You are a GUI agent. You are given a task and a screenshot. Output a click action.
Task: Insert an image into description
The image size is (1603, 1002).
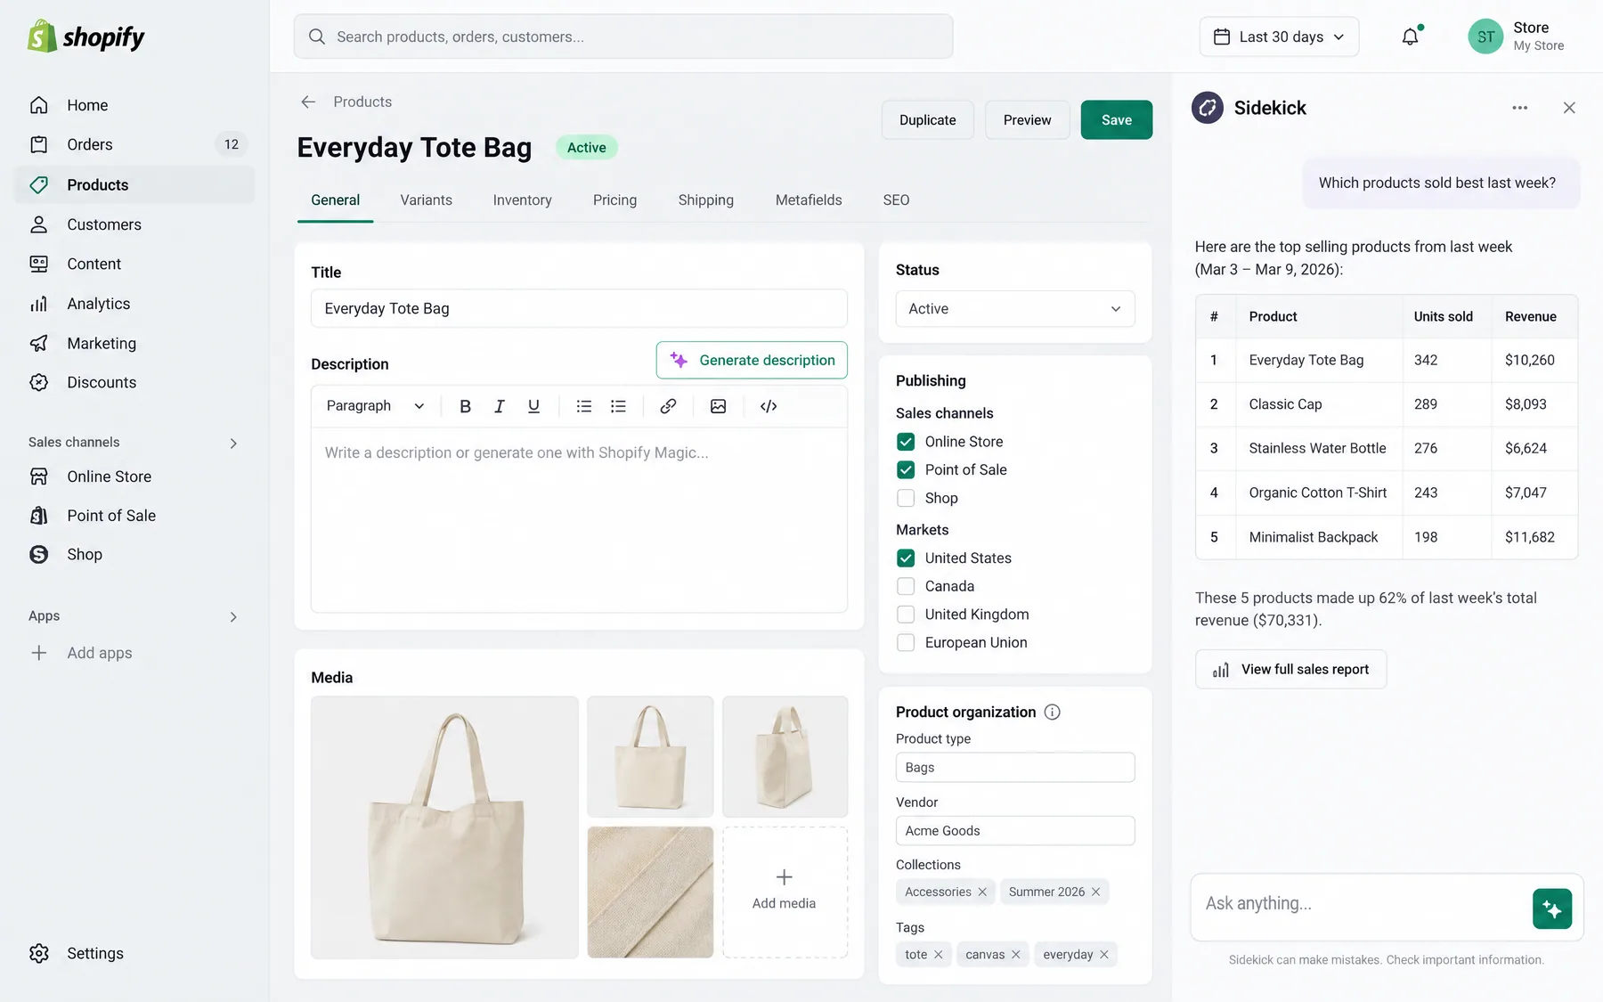(x=718, y=406)
